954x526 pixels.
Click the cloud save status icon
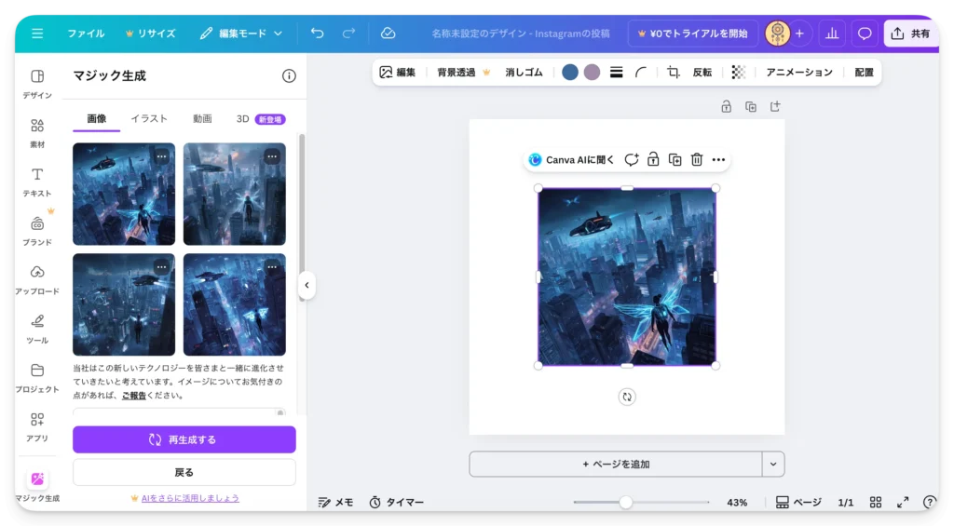[388, 34]
